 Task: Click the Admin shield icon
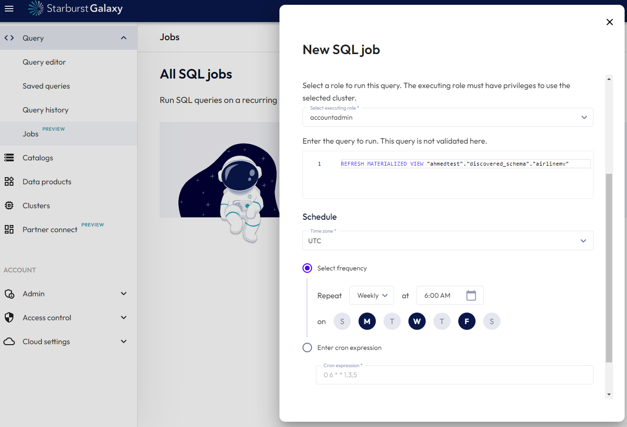pos(9,293)
